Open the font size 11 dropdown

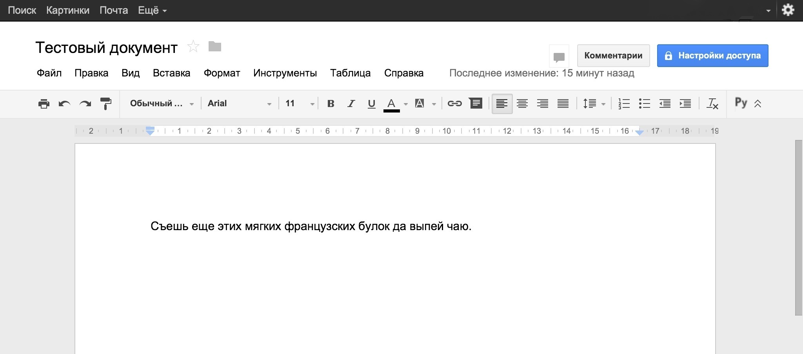[x=300, y=103]
